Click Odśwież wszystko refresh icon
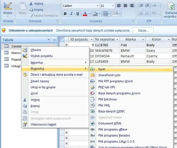Image resolution: width=177 pixels, height=148 pixels. (x=172, y=6)
